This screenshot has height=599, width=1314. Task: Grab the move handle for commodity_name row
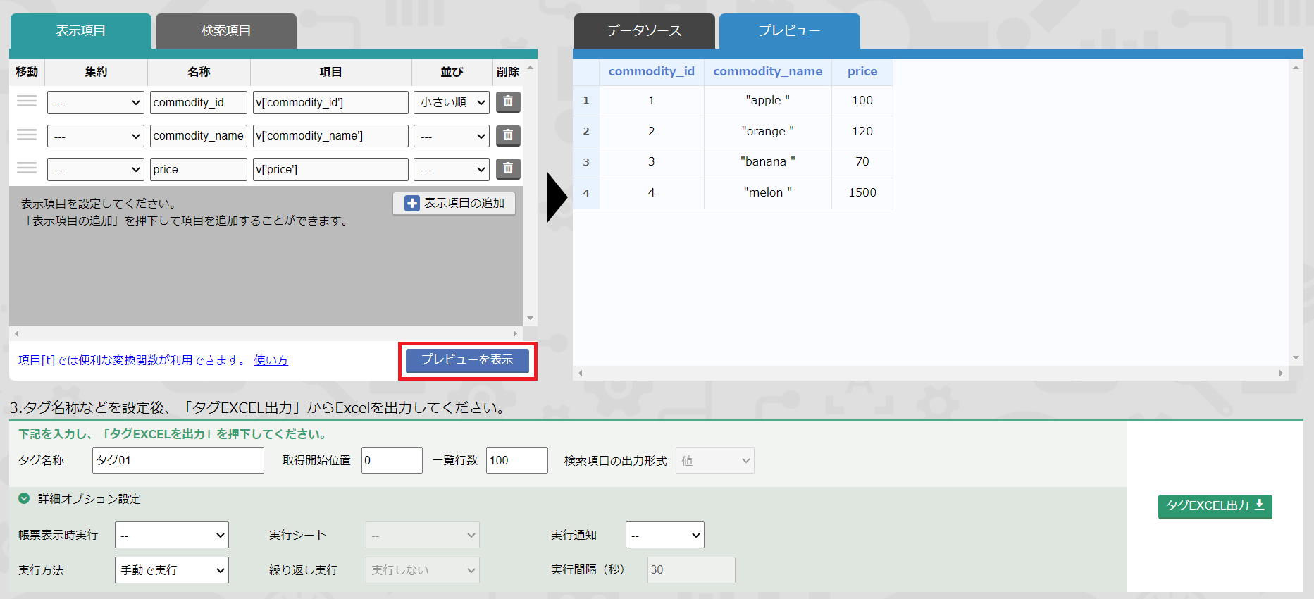pyautogui.click(x=27, y=135)
